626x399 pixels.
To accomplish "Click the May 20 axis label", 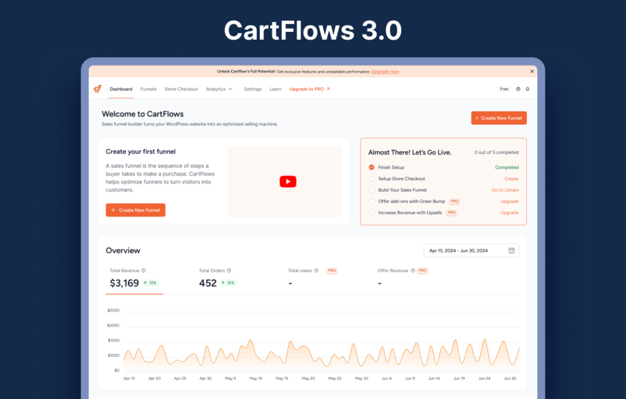I will tap(308, 378).
